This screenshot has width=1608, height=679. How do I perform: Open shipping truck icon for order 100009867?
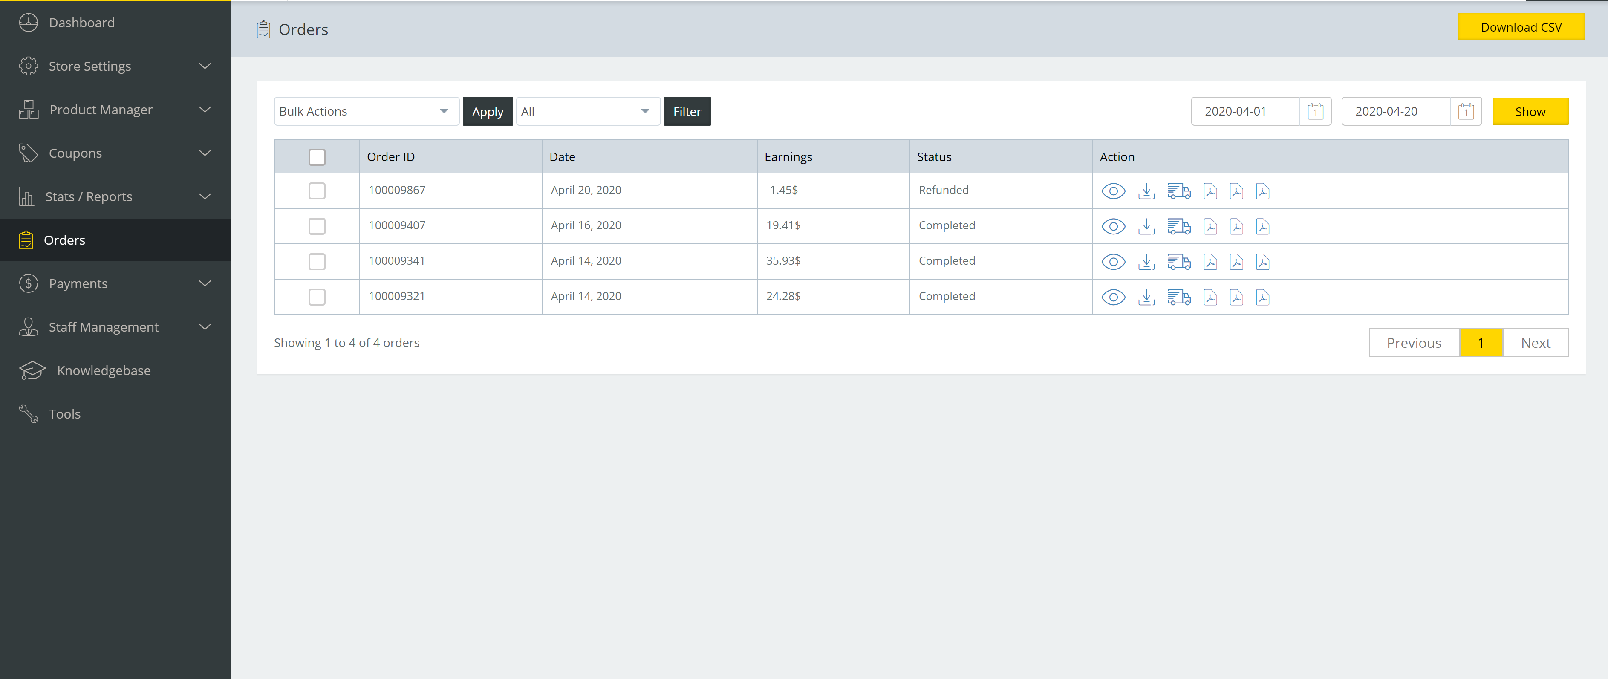[1178, 191]
